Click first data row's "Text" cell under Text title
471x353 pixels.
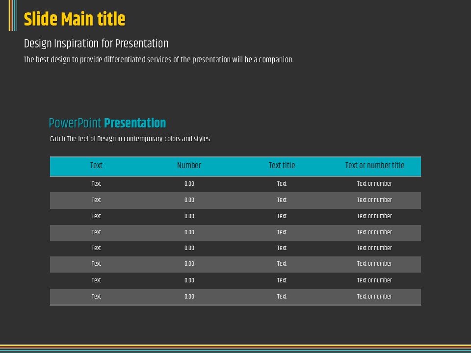coord(282,184)
